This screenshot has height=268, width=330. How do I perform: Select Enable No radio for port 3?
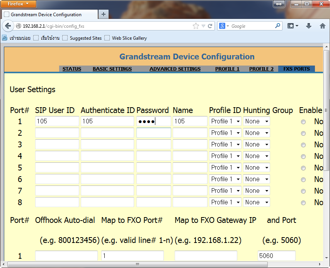pyautogui.click(x=303, y=145)
